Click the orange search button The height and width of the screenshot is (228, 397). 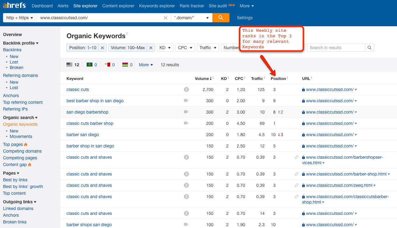point(221,18)
